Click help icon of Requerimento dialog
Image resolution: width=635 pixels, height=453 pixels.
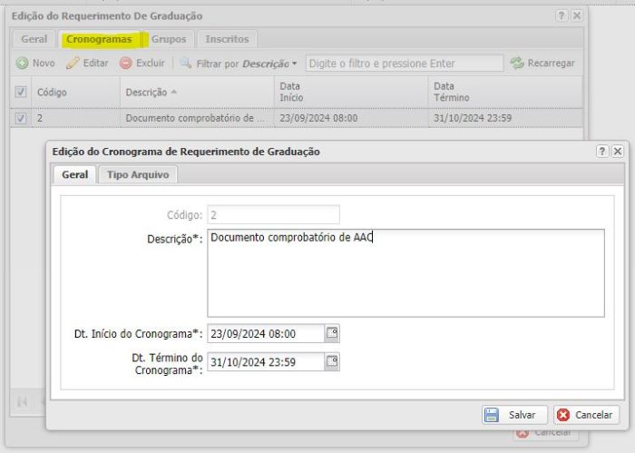click(562, 16)
